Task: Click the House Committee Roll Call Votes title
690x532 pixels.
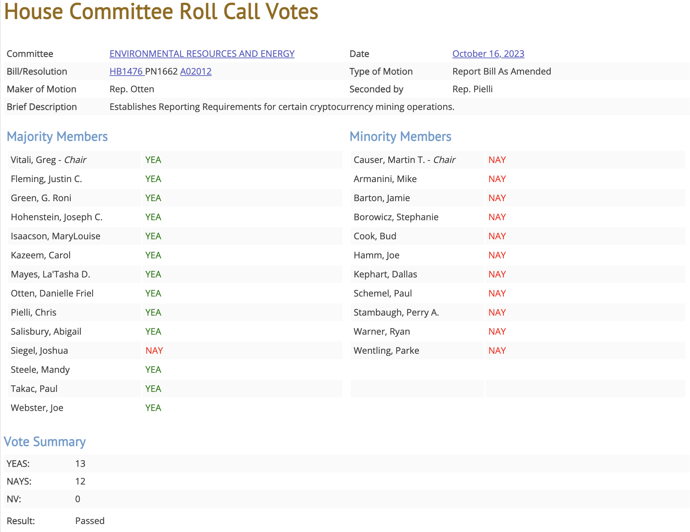Action: click(x=161, y=12)
